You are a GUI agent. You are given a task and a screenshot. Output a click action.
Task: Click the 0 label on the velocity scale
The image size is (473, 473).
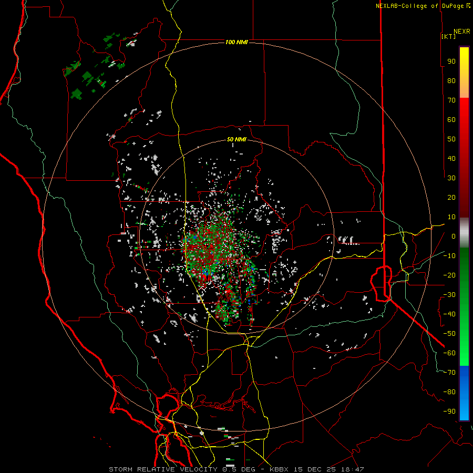pyautogui.click(x=454, y=236)
